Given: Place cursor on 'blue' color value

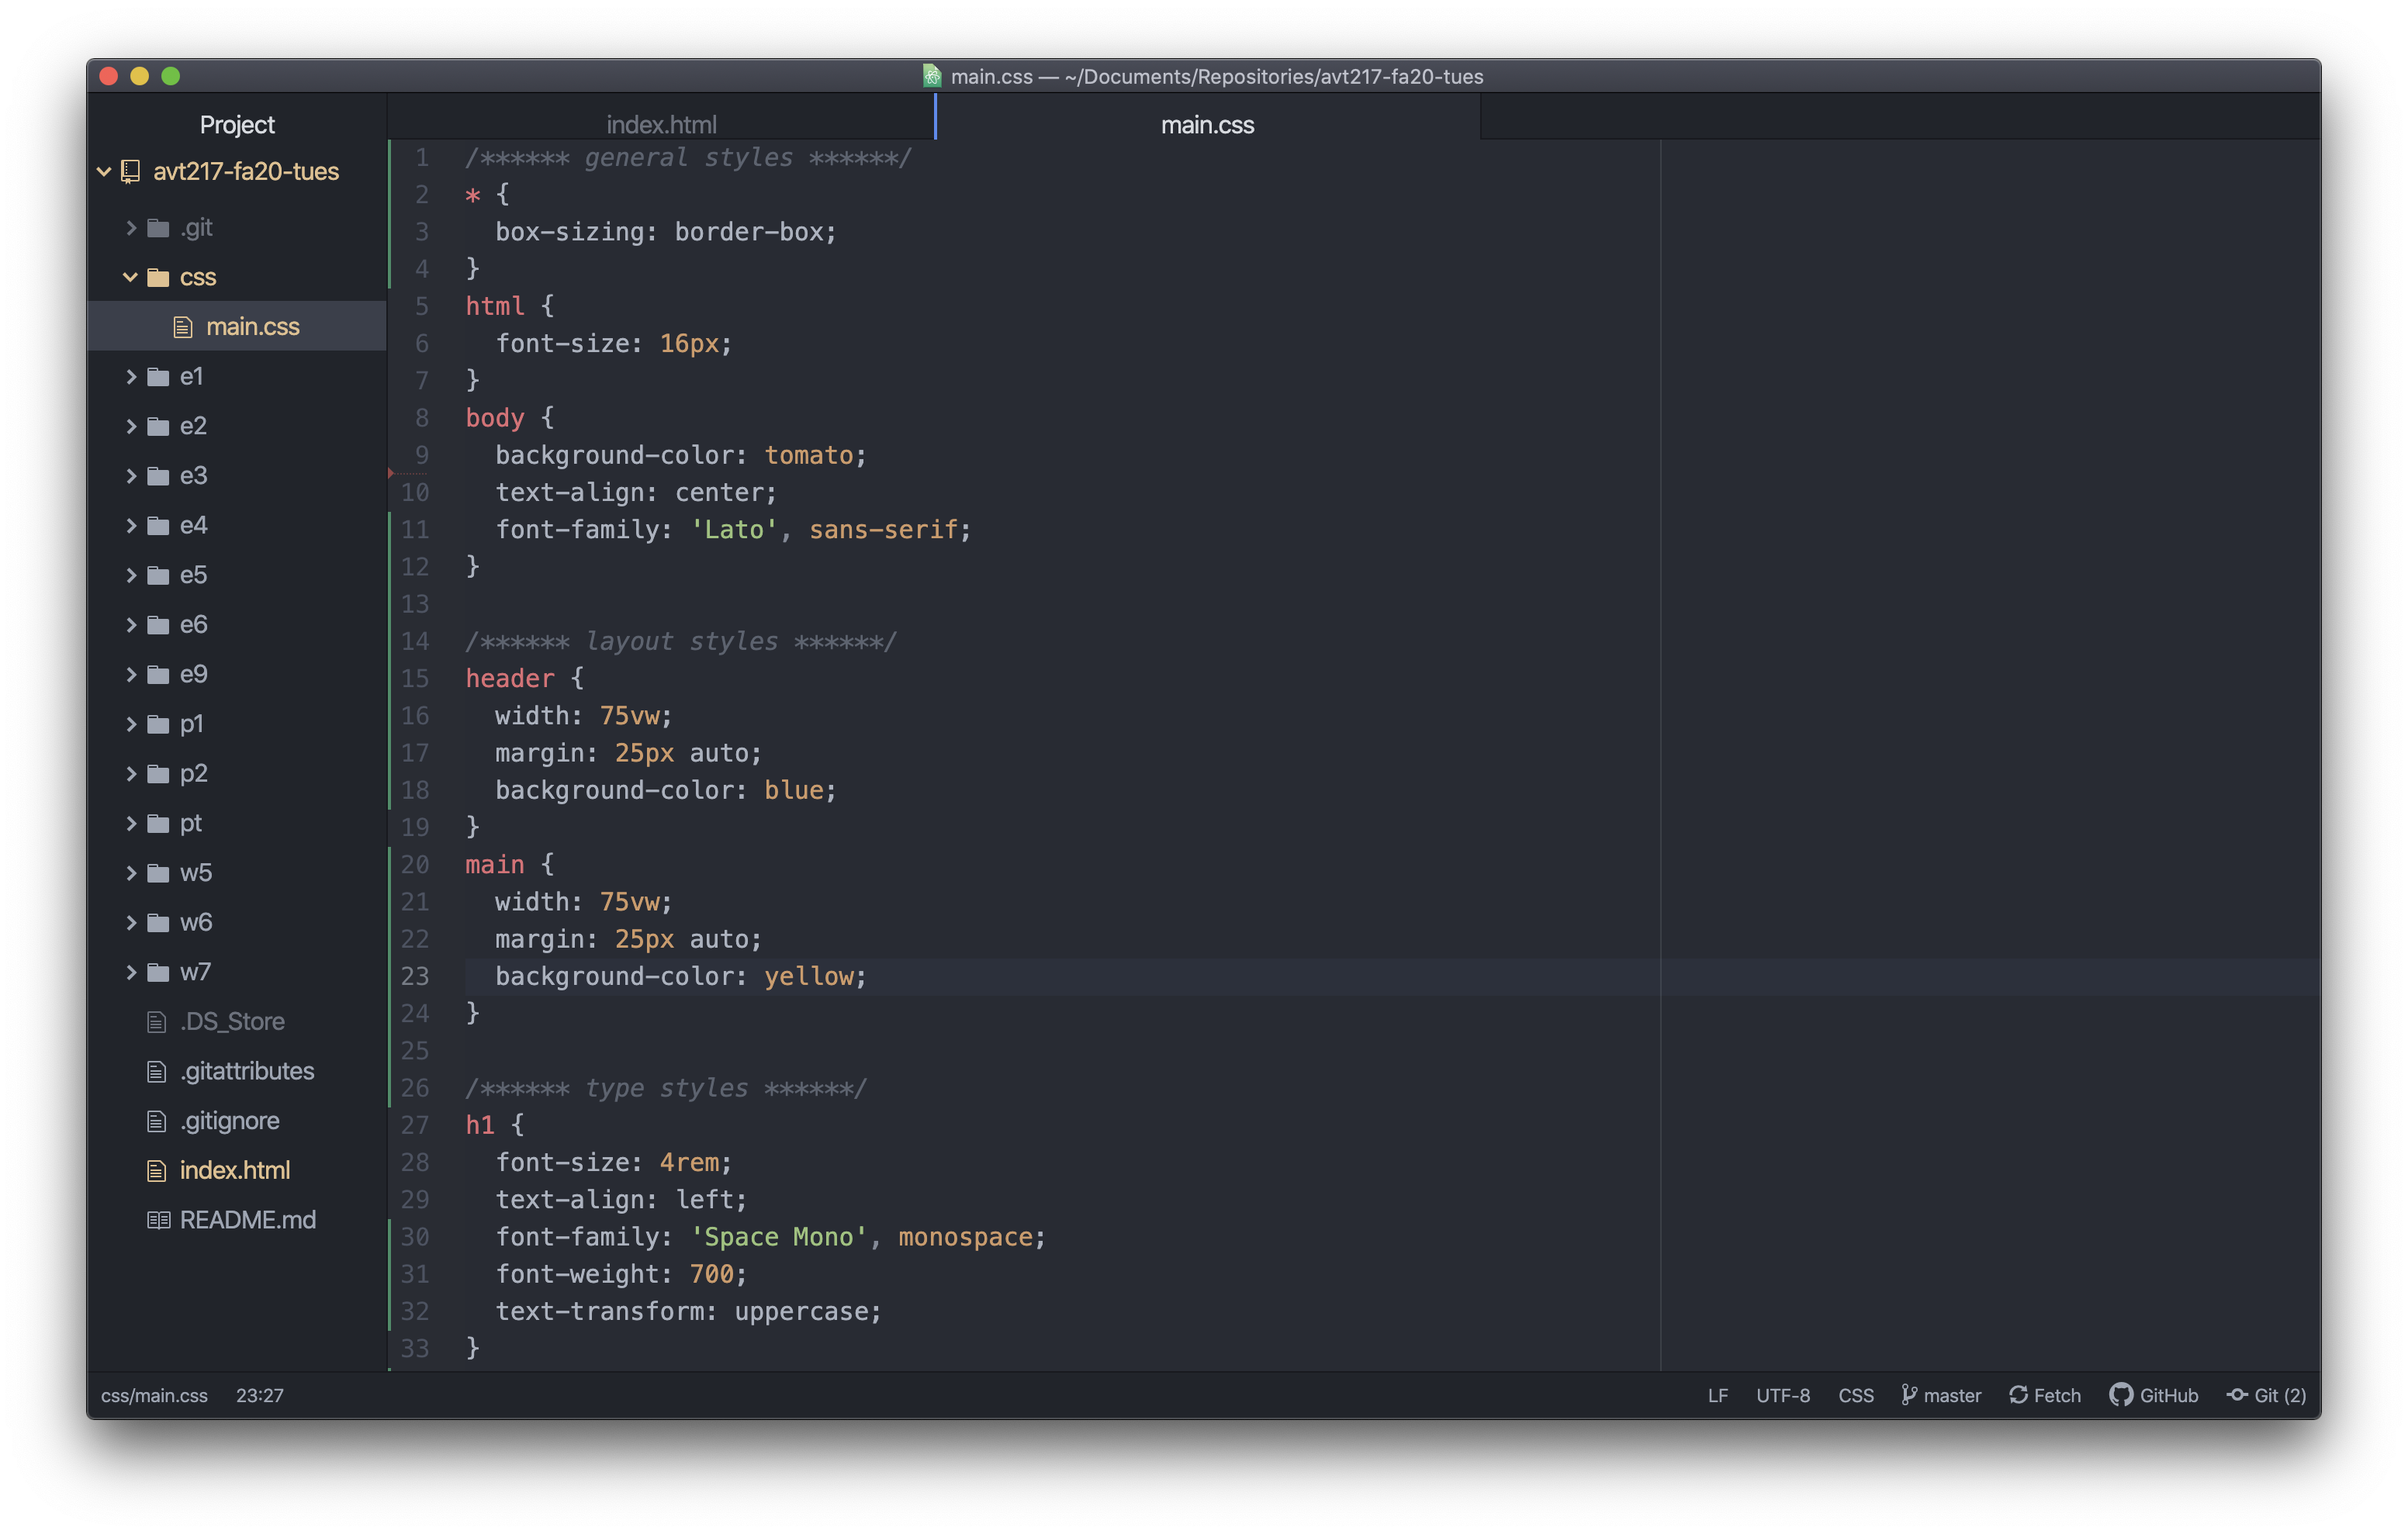Looking at the screenshot, I should click(794, 790).
